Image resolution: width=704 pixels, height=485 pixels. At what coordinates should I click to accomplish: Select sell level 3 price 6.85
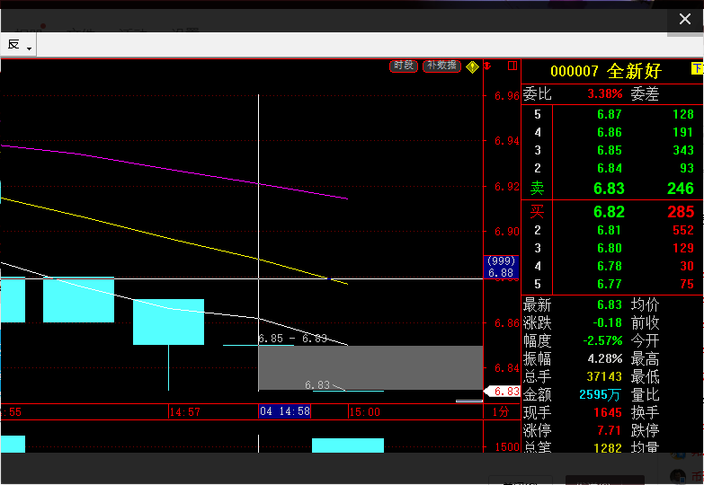610,150
